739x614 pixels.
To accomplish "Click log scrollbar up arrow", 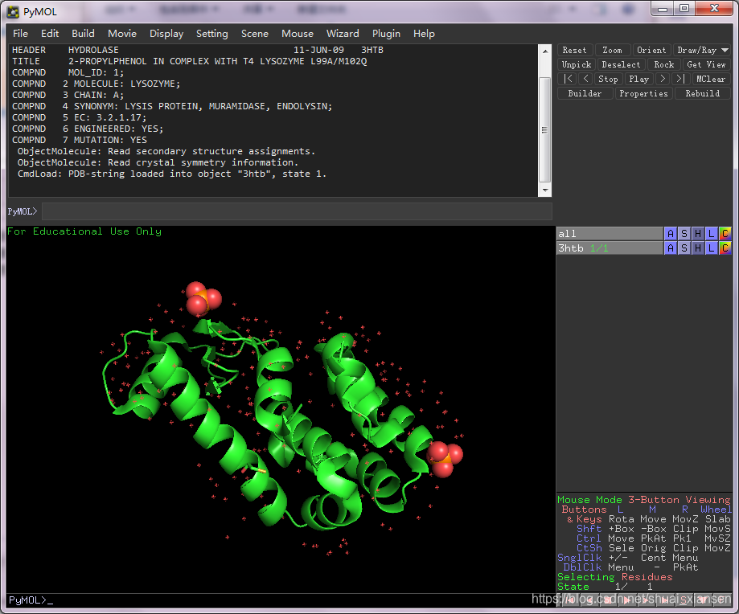I will pos(545,51).
